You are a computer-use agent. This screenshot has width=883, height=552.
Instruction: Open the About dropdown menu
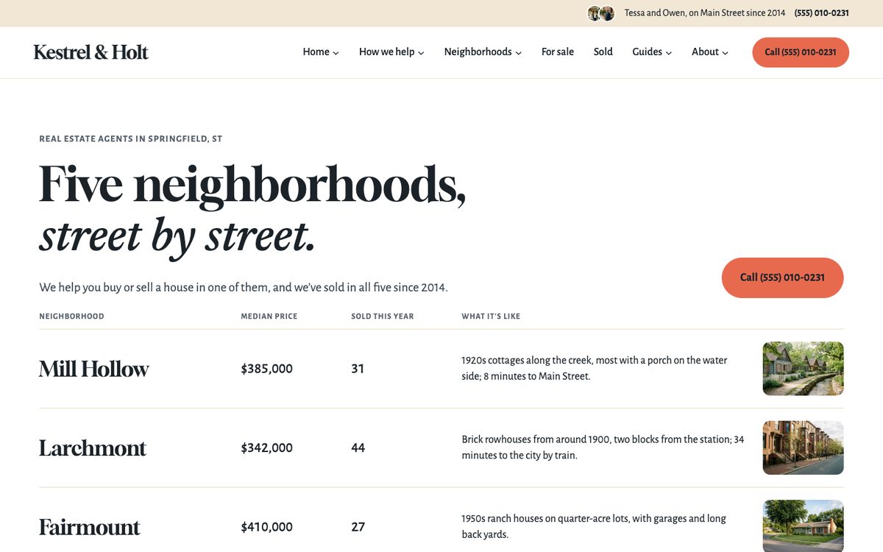coord(710,52)
